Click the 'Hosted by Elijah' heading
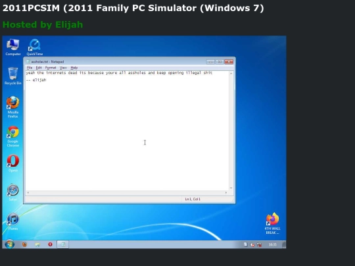The image size is (355, 266). pyautogui.click(x=43, y=24)
